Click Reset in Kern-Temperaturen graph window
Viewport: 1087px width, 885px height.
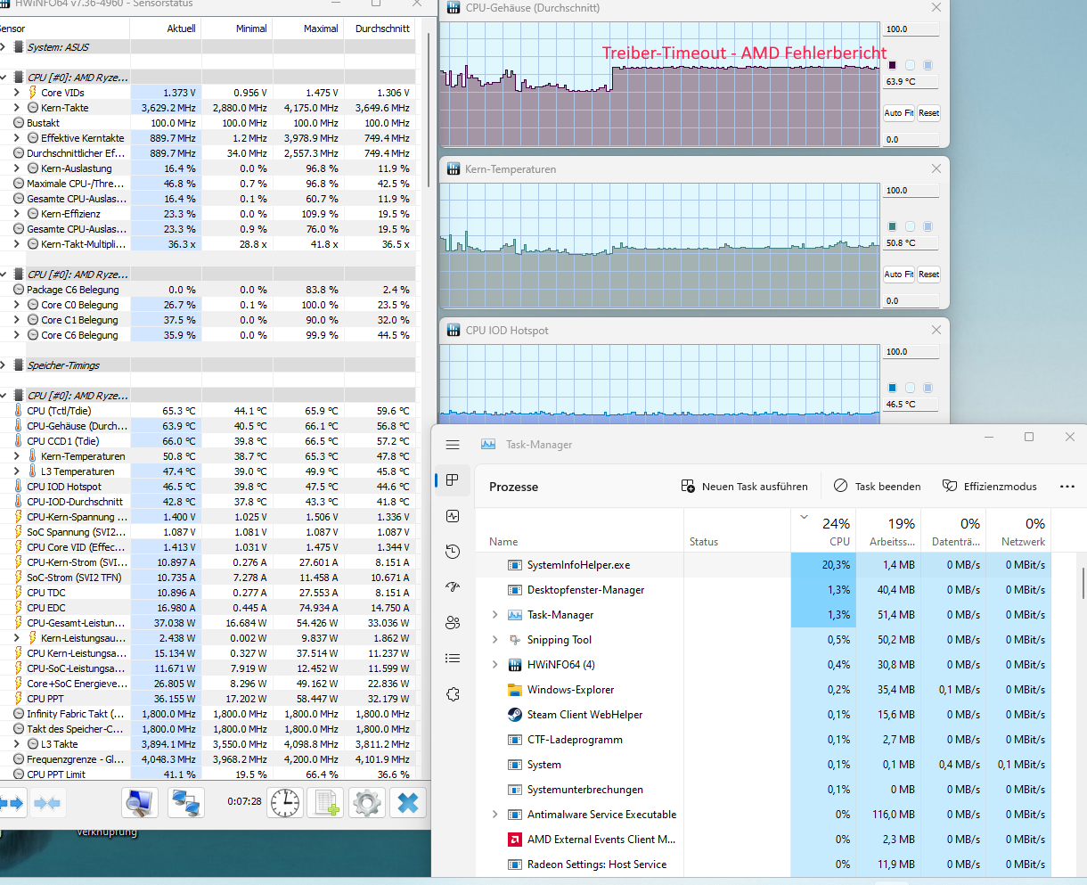point(928,275)
